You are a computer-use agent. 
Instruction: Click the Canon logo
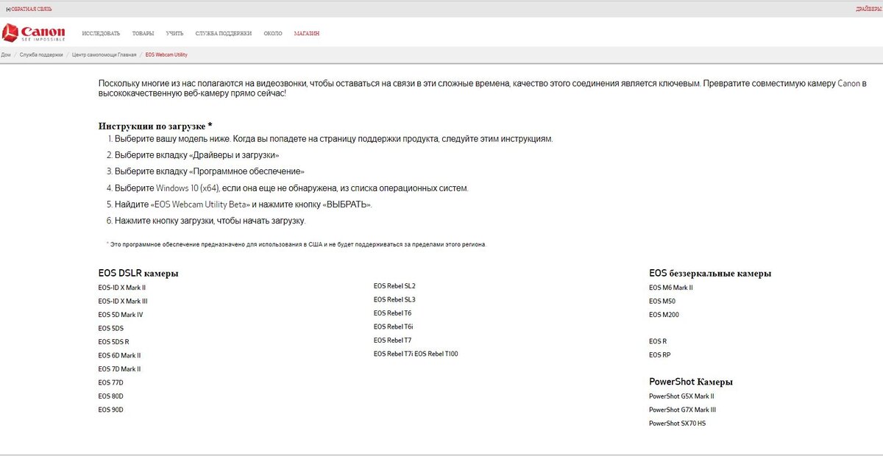pos(35,33)
